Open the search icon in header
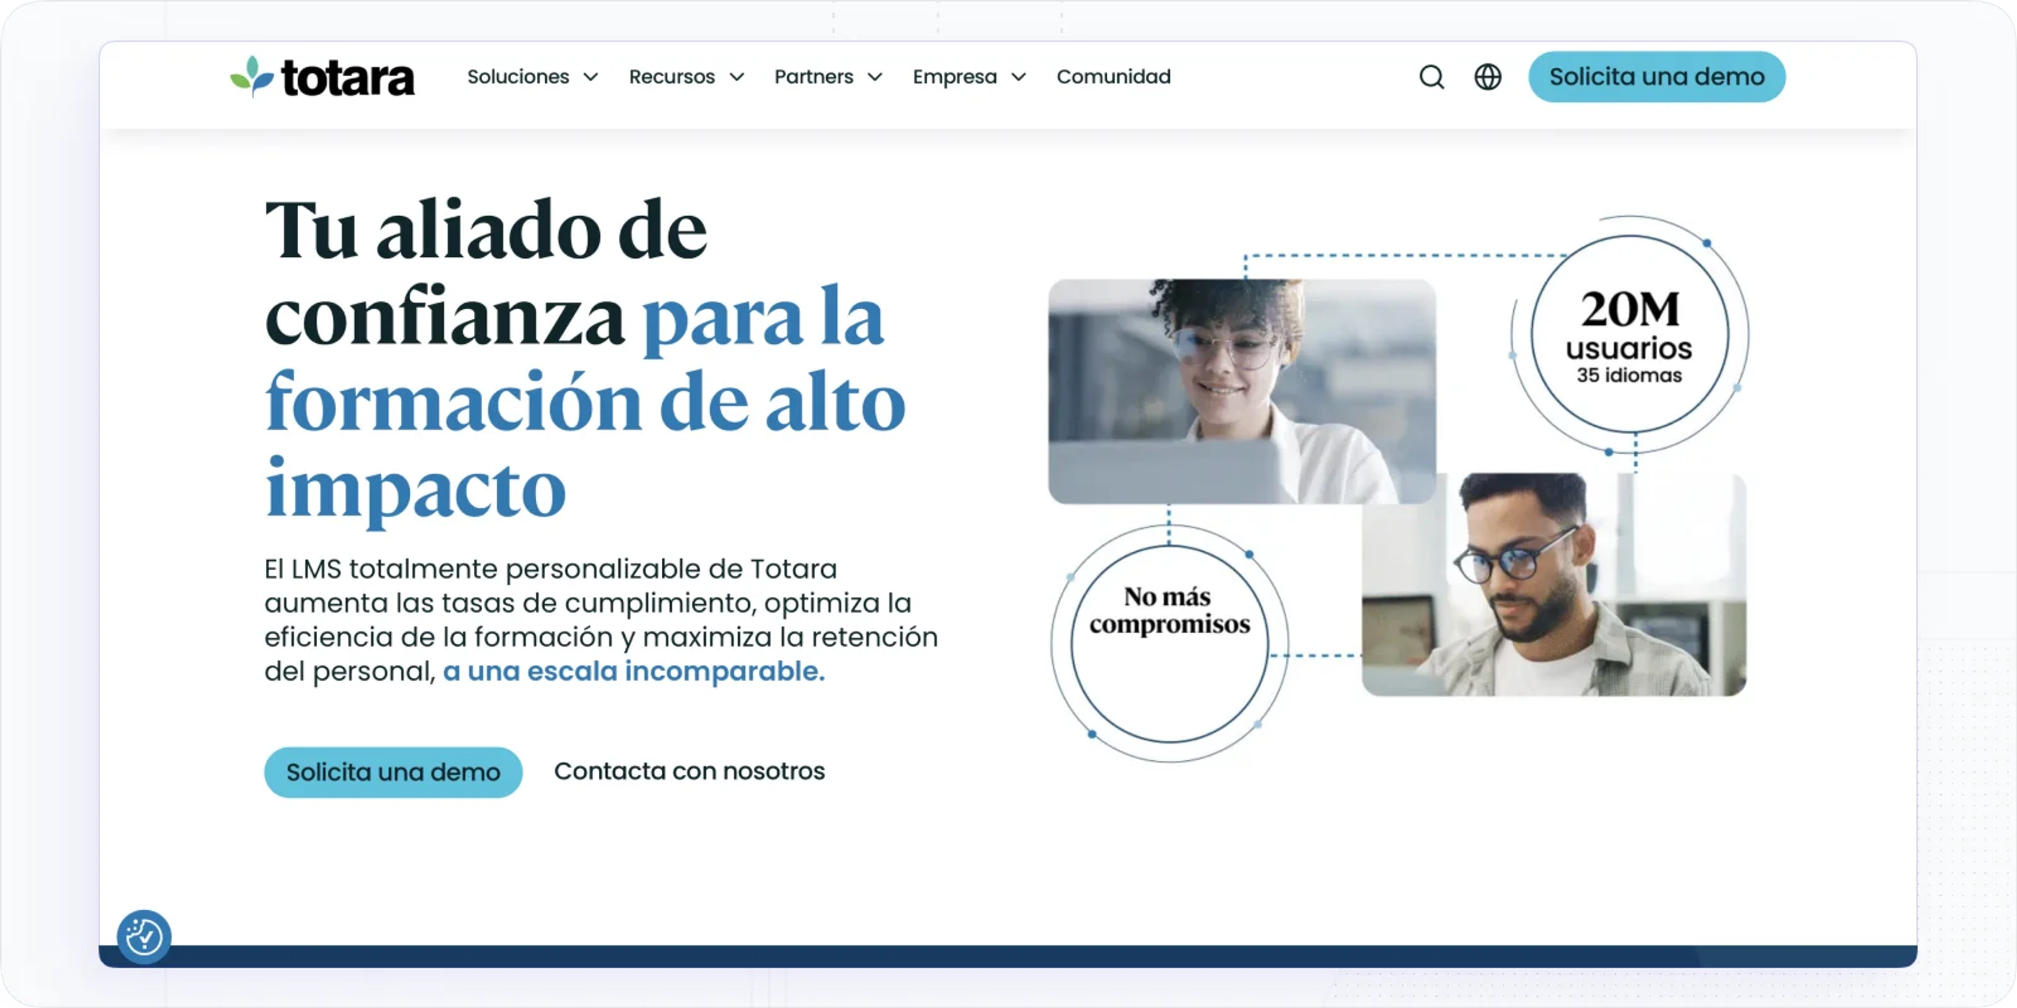Image resolution: width=2017 pixels, height=1008 pixels. pos(1431,77)
